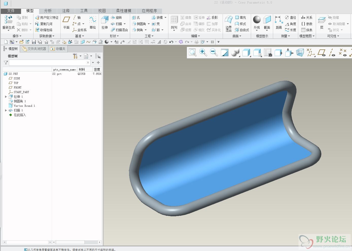Select the Boundary Blend (边界混合) tool

228,23
